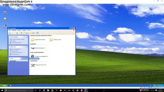Click the Windows 10 Start button
The height and width of the screenshot is (92, 164).
click(2, 90)
